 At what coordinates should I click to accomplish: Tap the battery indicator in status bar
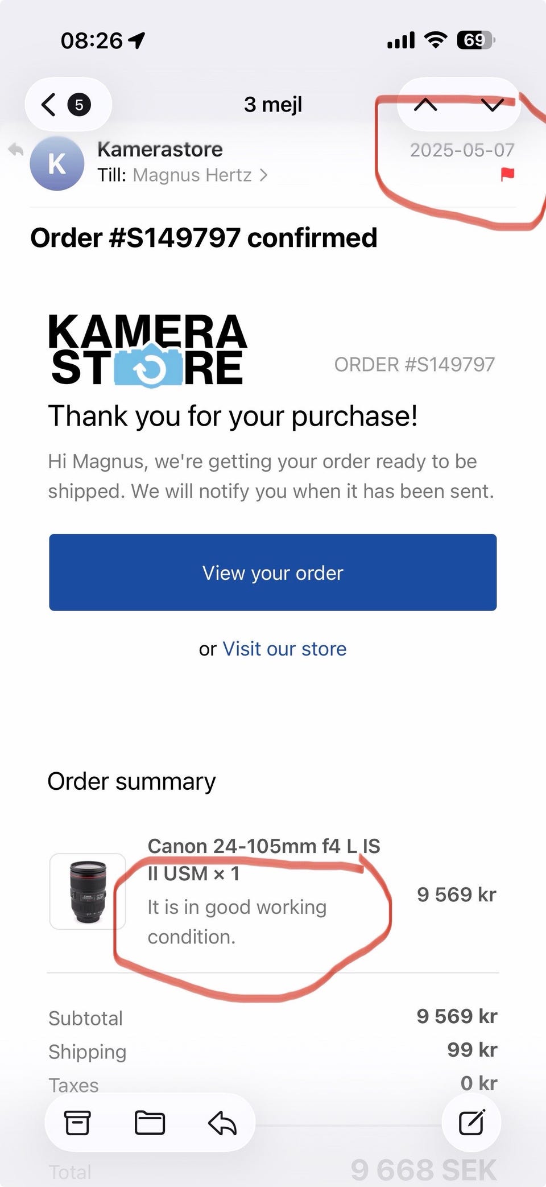[x=475, y=40]
